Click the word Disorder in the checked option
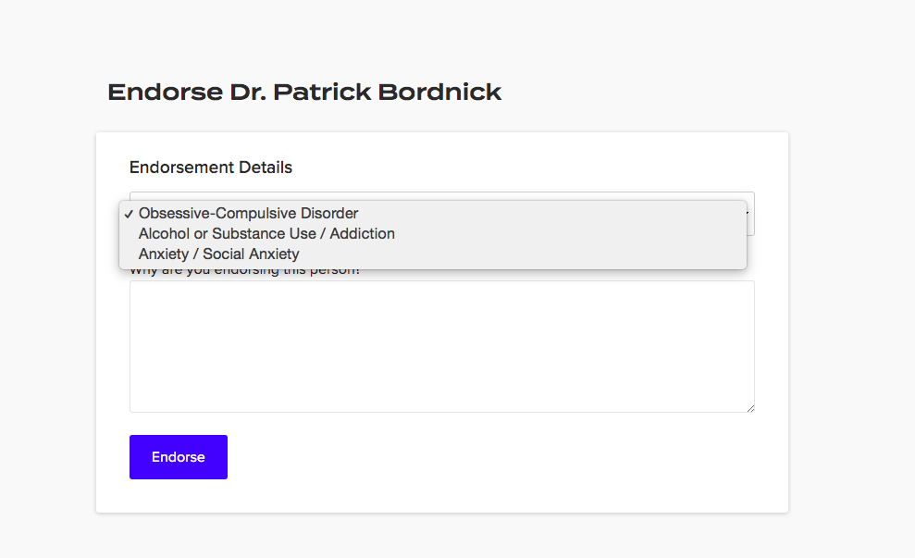The height and width of the screenshot is (558, 915). click(329, 213)
